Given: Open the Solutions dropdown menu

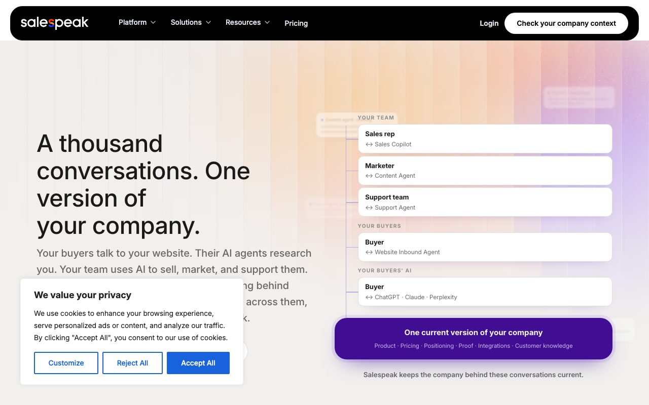Looking at the screenshot, I should [x=191, y=23].
